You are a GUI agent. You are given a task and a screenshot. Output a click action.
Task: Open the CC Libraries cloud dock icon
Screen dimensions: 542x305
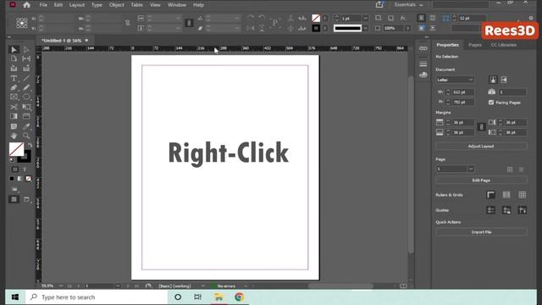click(x=423, y=75)
